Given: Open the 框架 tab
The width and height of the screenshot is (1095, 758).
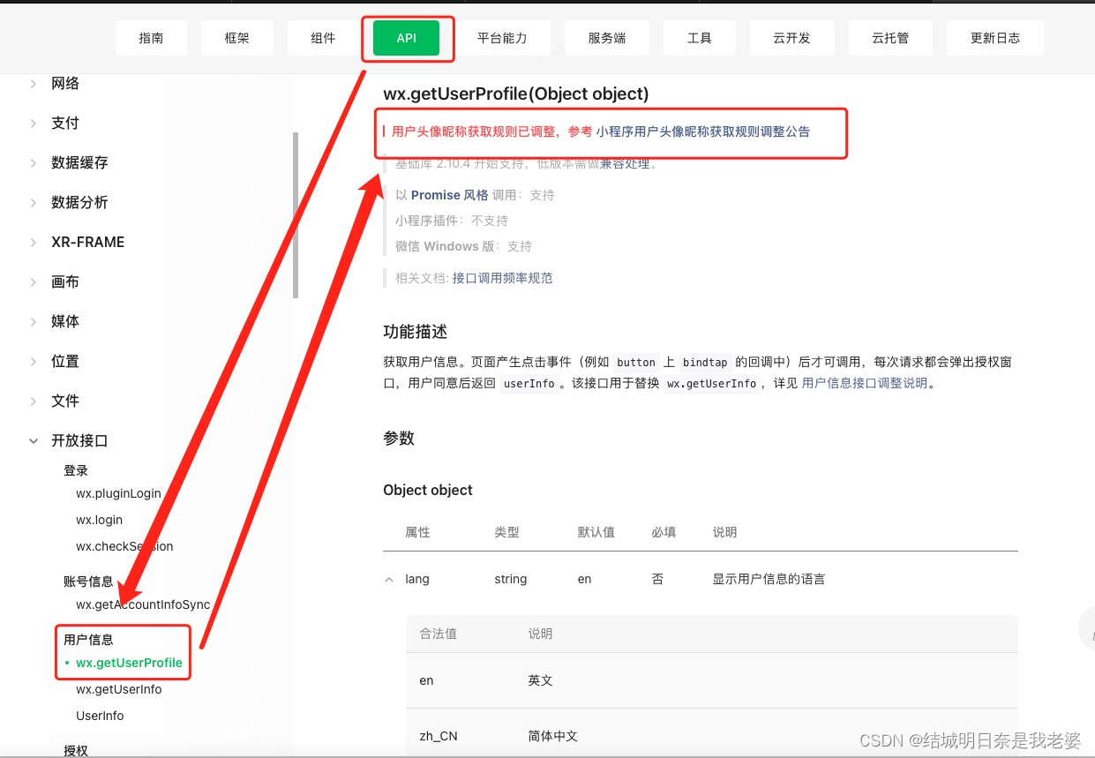Looking at the screenshot, I should tap(236, 38).
